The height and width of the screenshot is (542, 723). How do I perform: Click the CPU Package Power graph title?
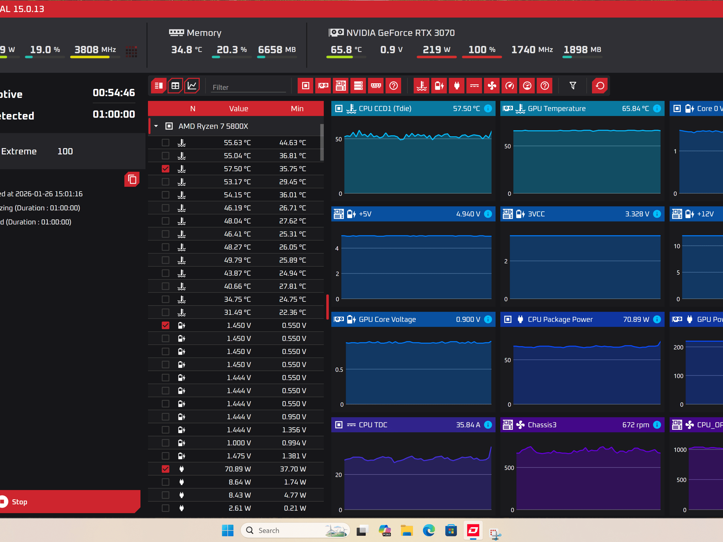click(560, 319)
